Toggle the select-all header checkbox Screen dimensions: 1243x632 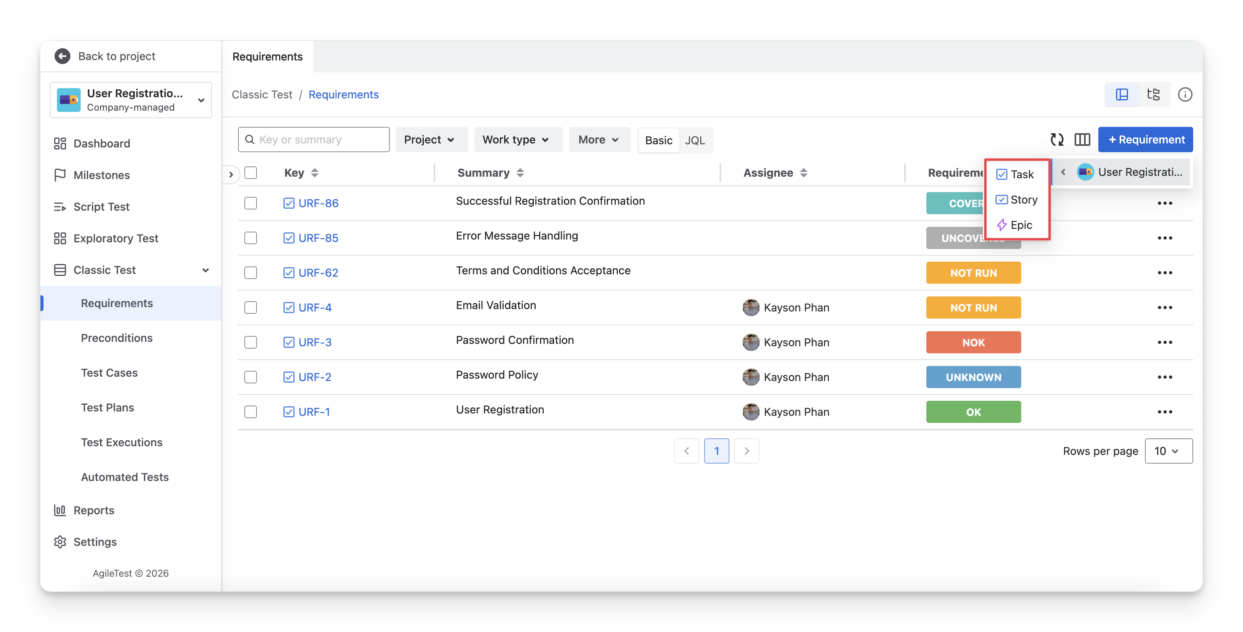tap(250, 173)
